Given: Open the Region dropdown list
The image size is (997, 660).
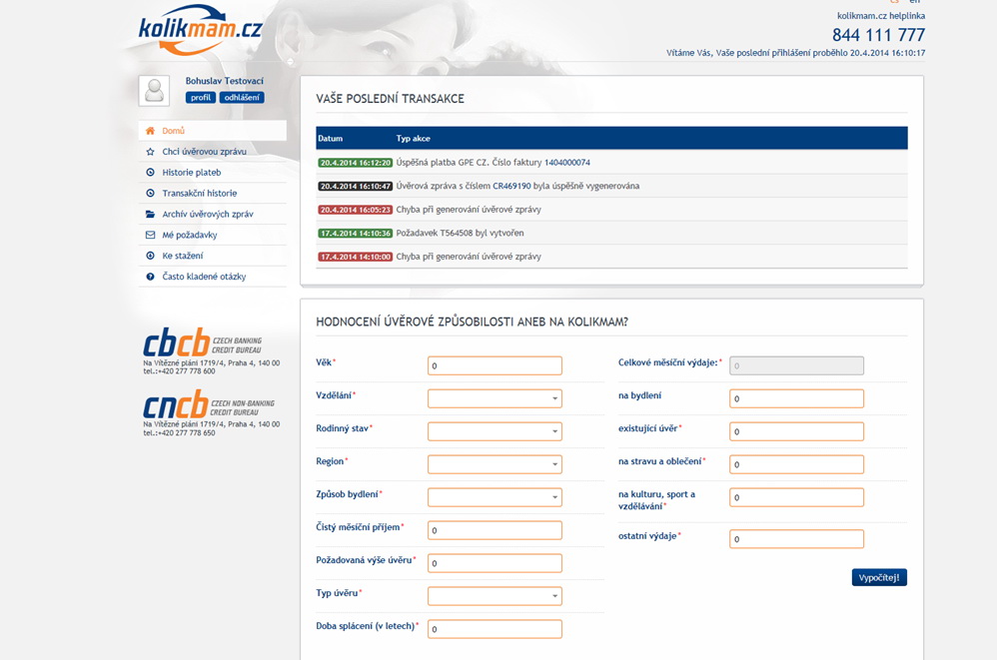Looking at the screenshot, I should (495, 464).
